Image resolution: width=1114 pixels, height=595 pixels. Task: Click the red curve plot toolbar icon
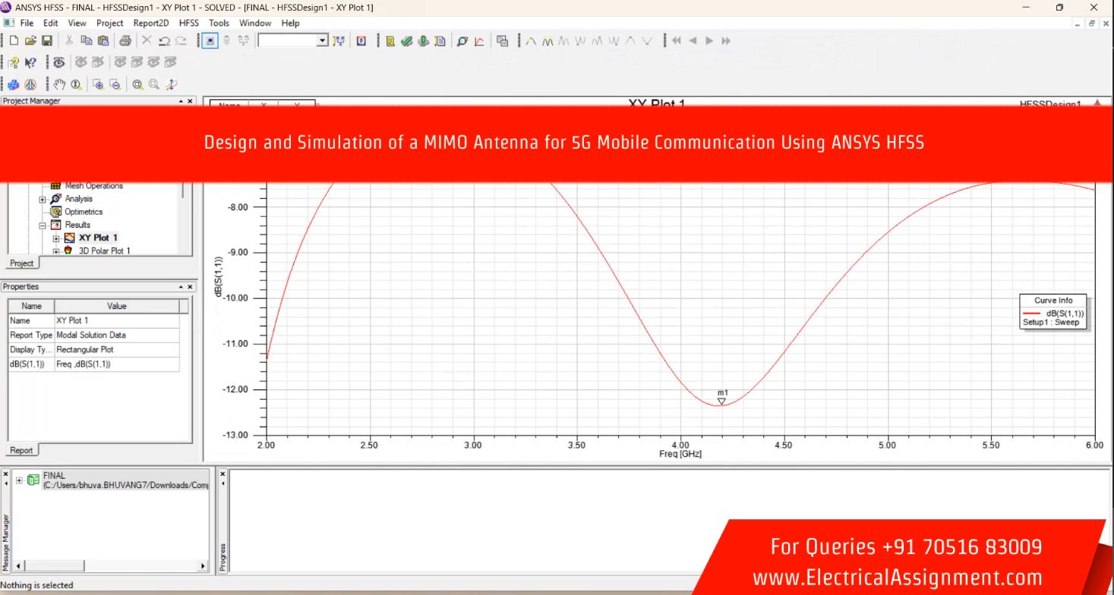tap(479, 41)
